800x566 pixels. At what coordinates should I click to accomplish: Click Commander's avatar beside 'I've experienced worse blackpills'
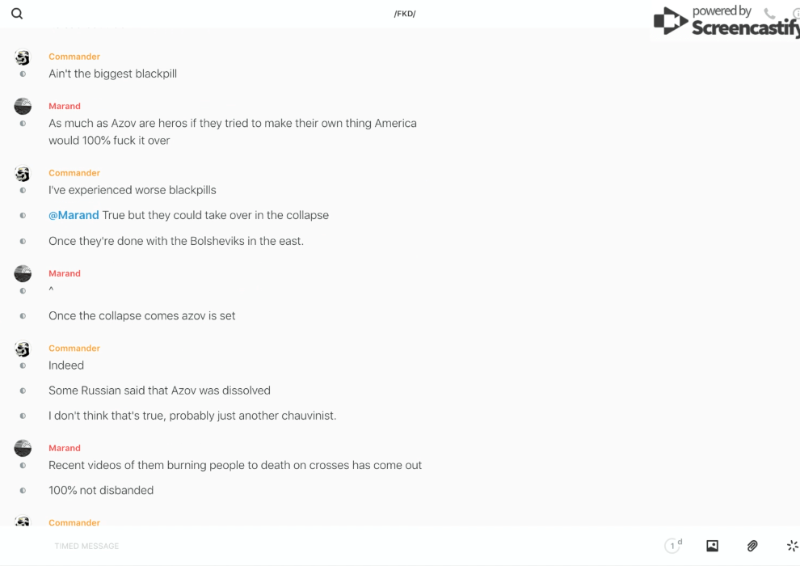click(x=23, y=174)
